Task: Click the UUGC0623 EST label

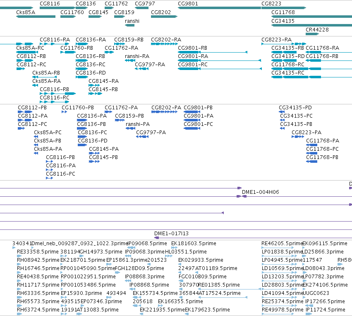Action: click(316, 294)
